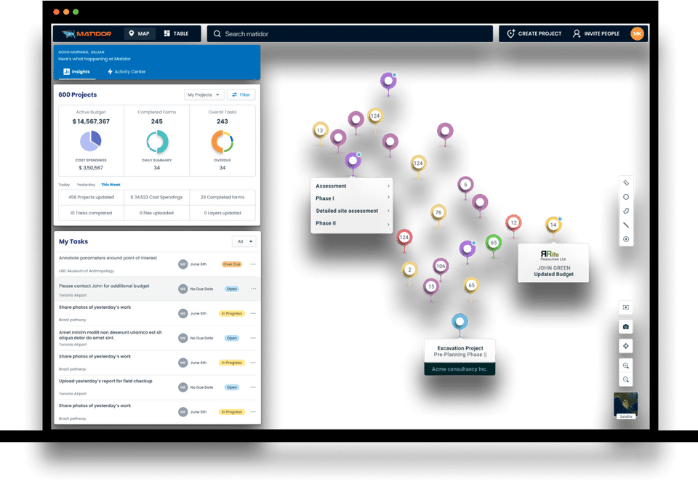Click the Create Project button
Image resolution: width=698 pixels, height=484 pixels.
tap(534, 34)
